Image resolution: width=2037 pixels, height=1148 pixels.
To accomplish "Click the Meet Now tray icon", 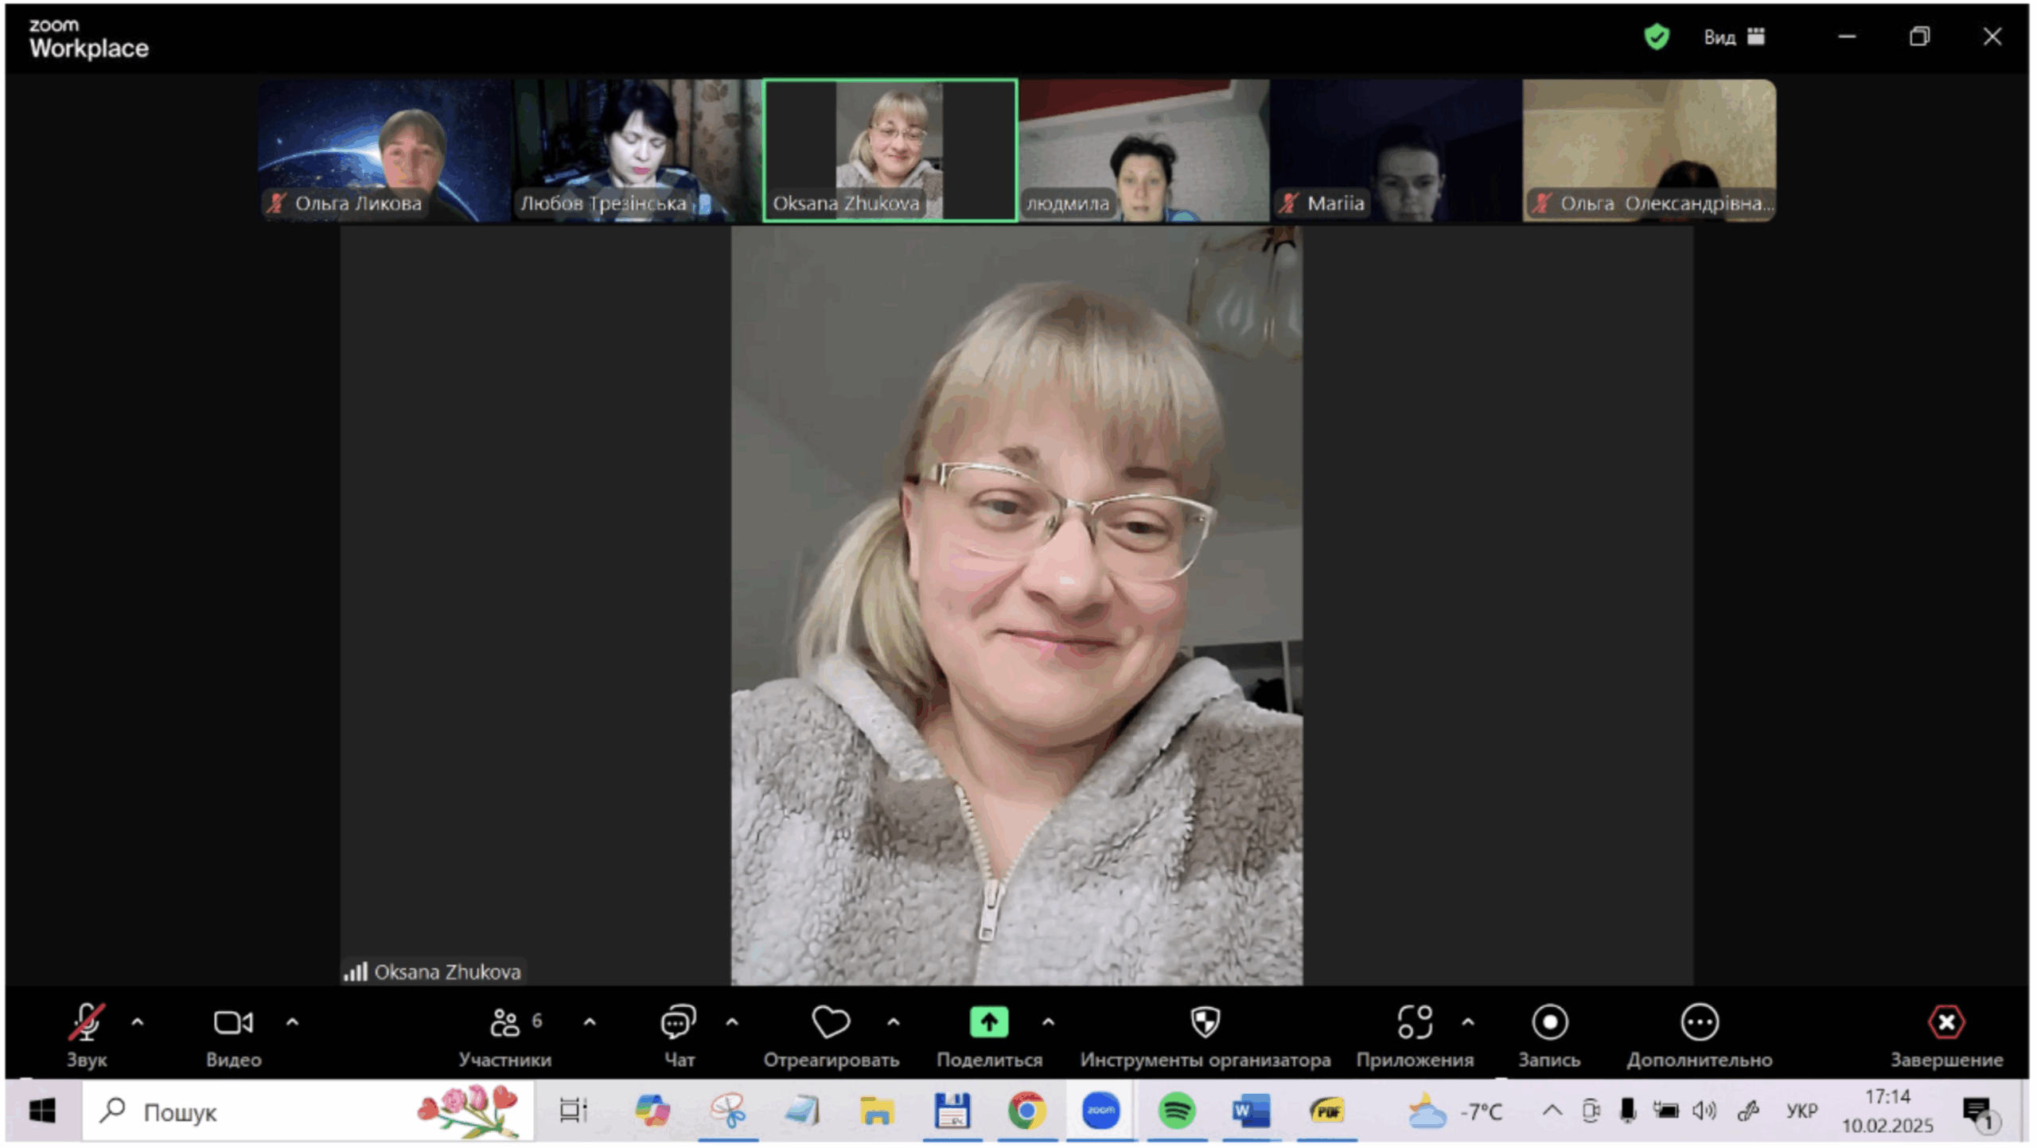I will [x=1592, y=1111].
